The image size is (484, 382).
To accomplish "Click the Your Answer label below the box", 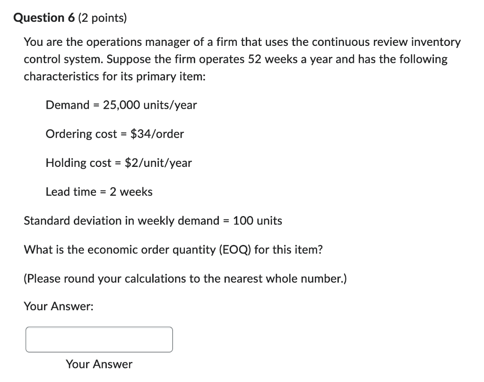I will pyautogui.click(x=99, y=364).
